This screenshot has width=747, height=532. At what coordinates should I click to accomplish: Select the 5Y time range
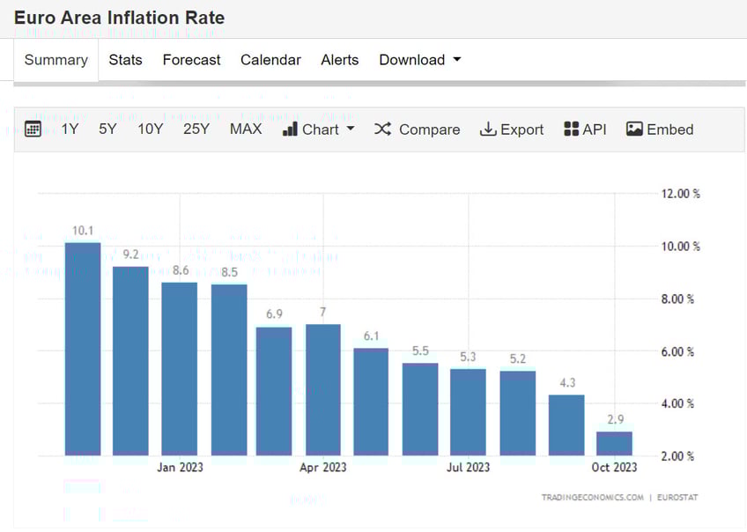[107, 129]
